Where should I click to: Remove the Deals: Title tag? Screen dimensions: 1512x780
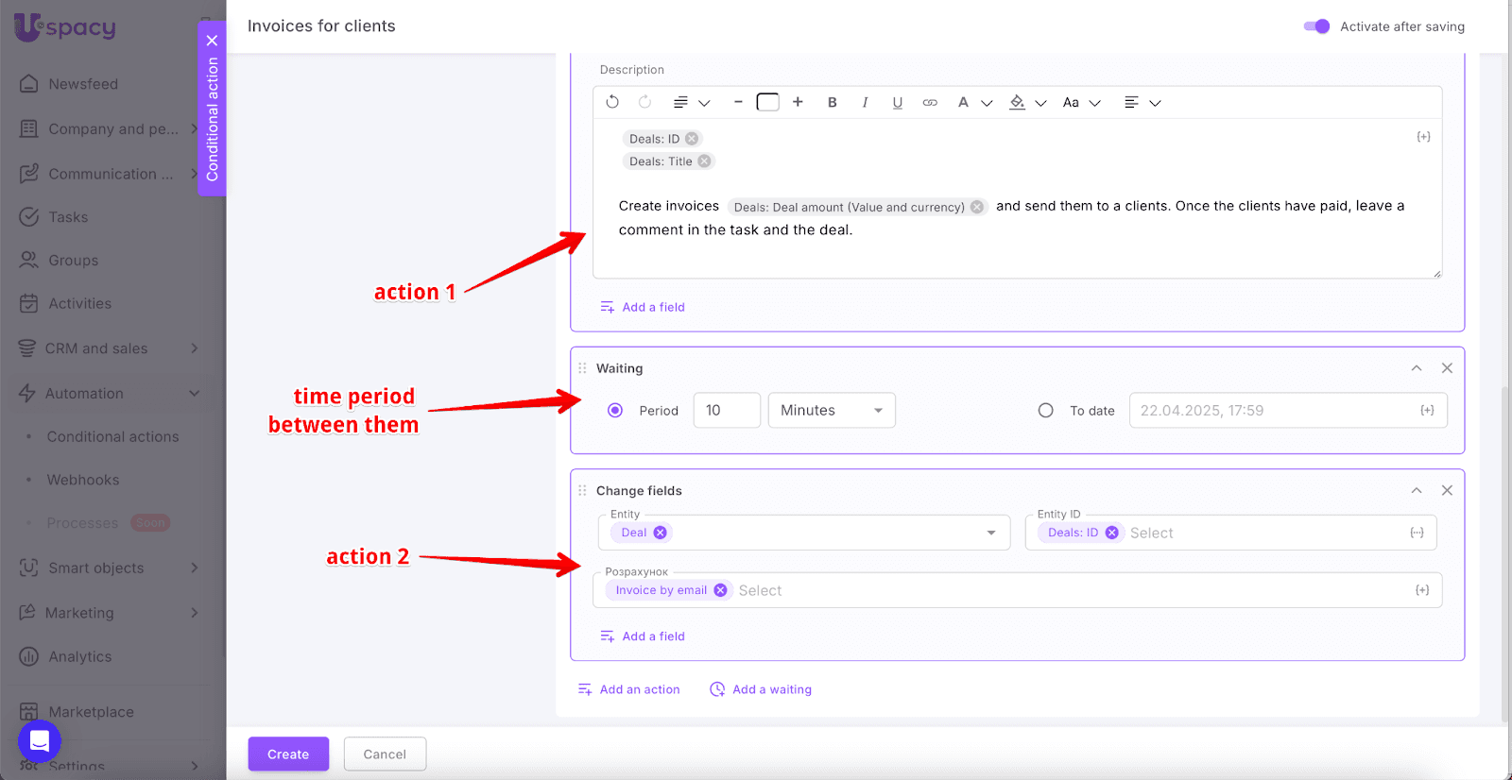704,161
